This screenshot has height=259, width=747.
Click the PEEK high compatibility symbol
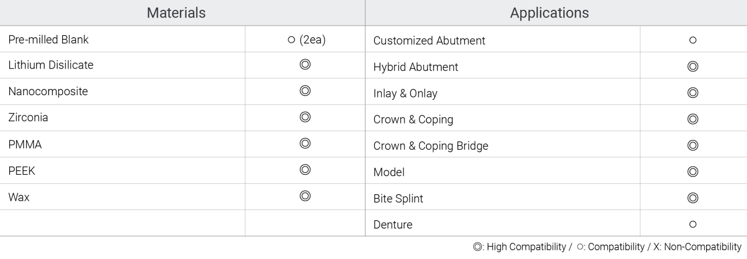point(305,170)
